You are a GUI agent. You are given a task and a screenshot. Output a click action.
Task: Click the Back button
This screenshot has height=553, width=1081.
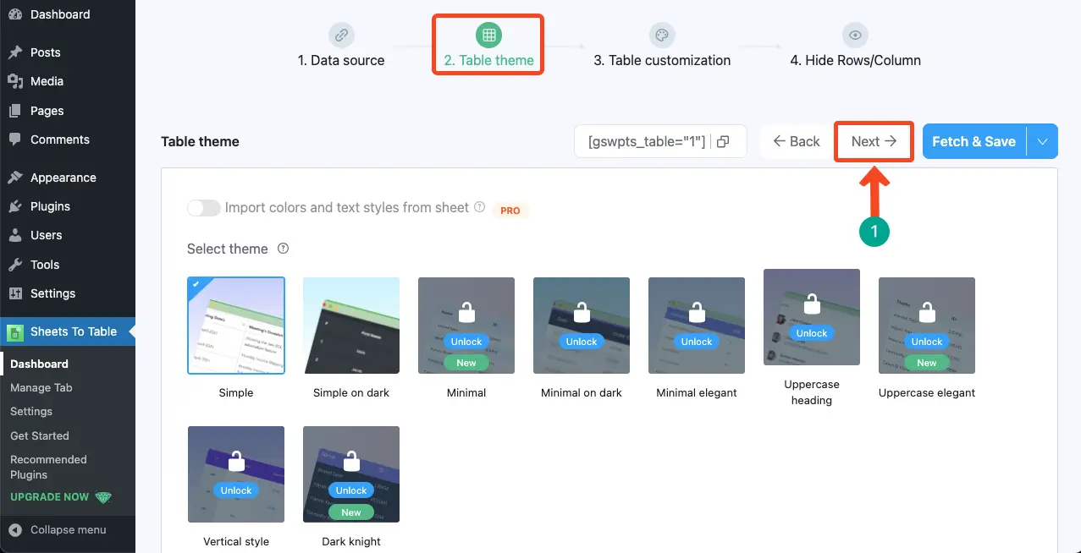(796, 142)
